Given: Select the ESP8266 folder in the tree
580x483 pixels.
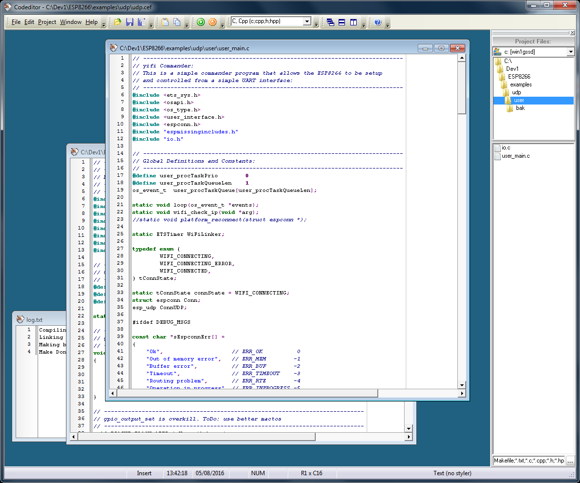Looking at the screenshot, I should (518, 77).
